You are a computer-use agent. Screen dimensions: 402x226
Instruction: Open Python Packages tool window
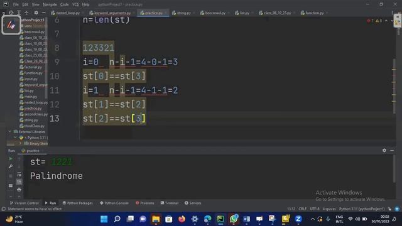click(78, 203)
